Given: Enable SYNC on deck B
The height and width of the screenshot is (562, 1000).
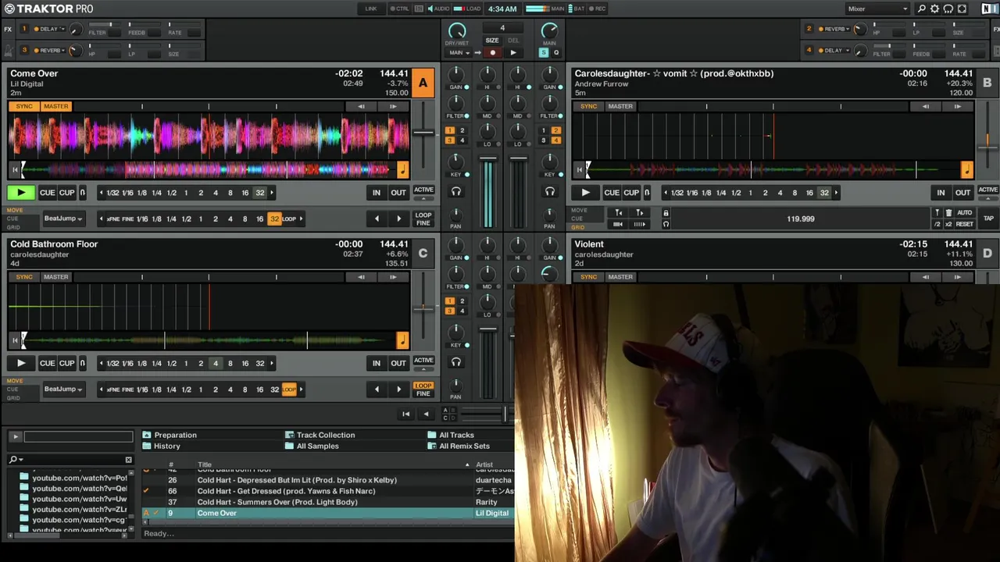Looking at the screenshot, I should [588, 106].
